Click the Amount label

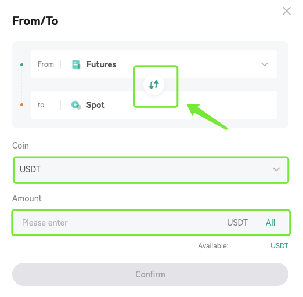coord(27,198)
